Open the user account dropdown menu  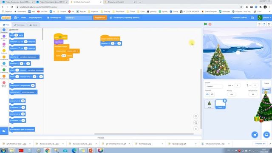point(264,18)
